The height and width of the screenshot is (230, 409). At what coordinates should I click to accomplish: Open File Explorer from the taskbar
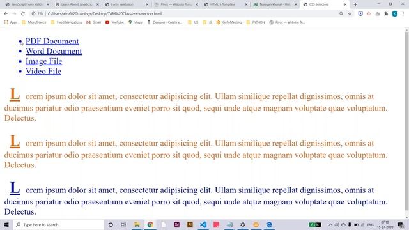point(137,224)
